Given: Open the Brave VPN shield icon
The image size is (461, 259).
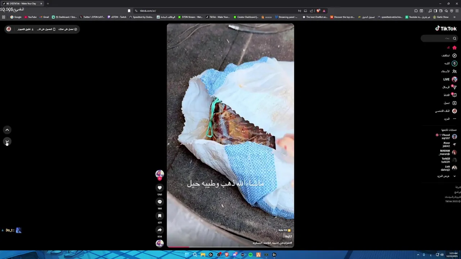Looking at the screenshot, I should [452, 11].
